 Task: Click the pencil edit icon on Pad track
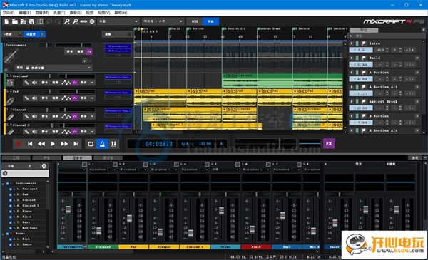[26, 98]
